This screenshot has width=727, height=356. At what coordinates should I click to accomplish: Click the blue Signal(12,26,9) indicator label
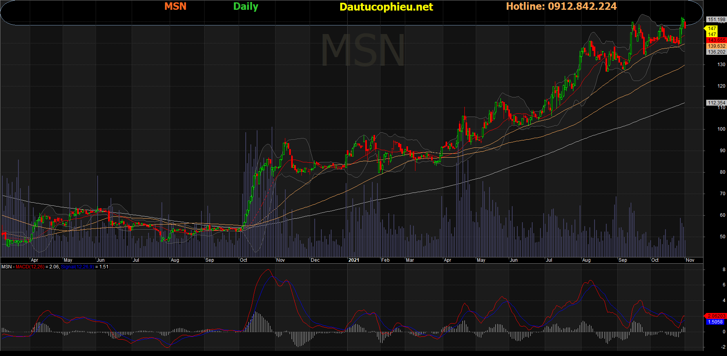77,267
